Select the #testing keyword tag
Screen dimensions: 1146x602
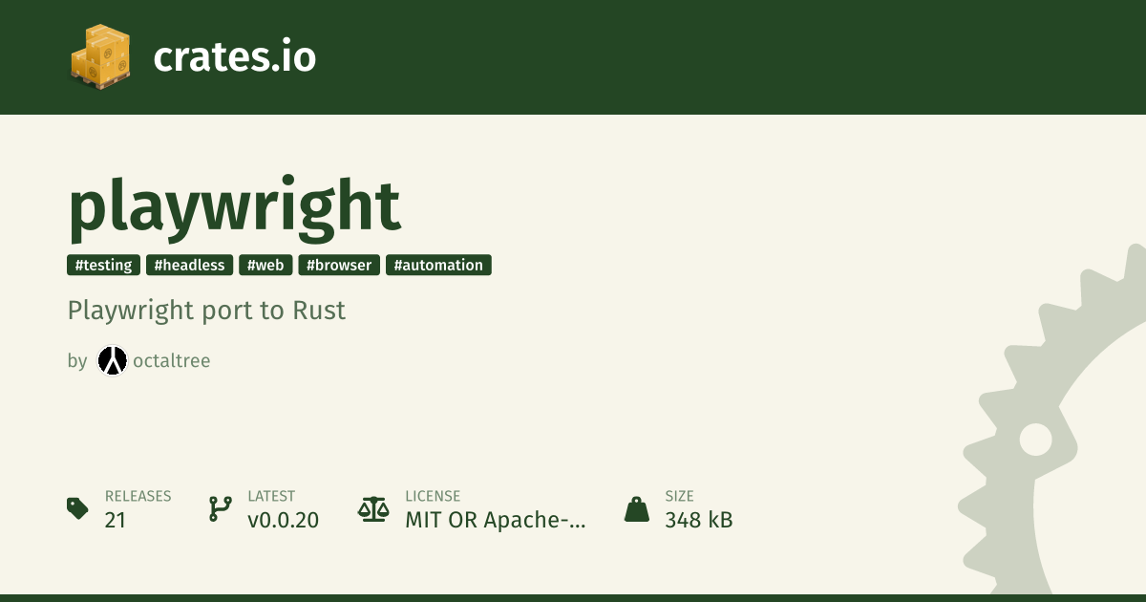104,265
